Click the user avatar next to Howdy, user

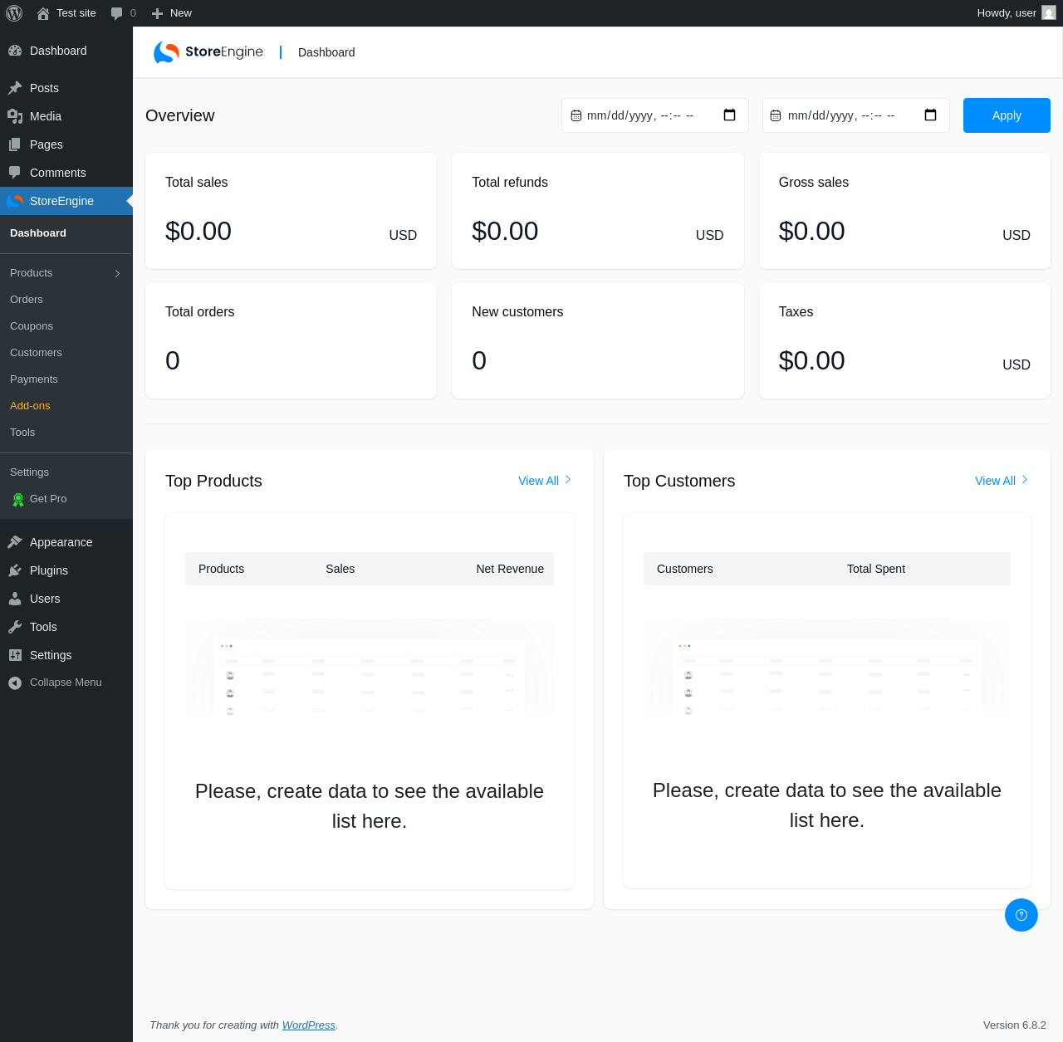1049,13
